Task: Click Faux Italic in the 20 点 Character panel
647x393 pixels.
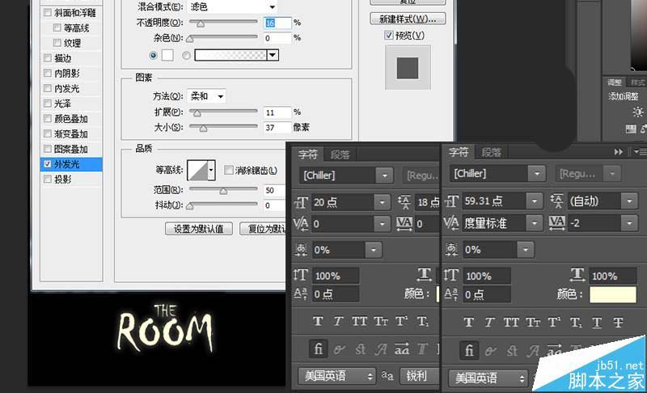Action: [x=338, y=321]
